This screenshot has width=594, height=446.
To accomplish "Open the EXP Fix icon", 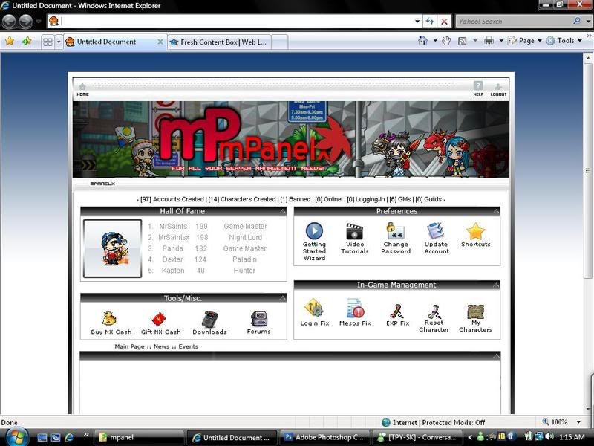I will (x=396, y=311).
